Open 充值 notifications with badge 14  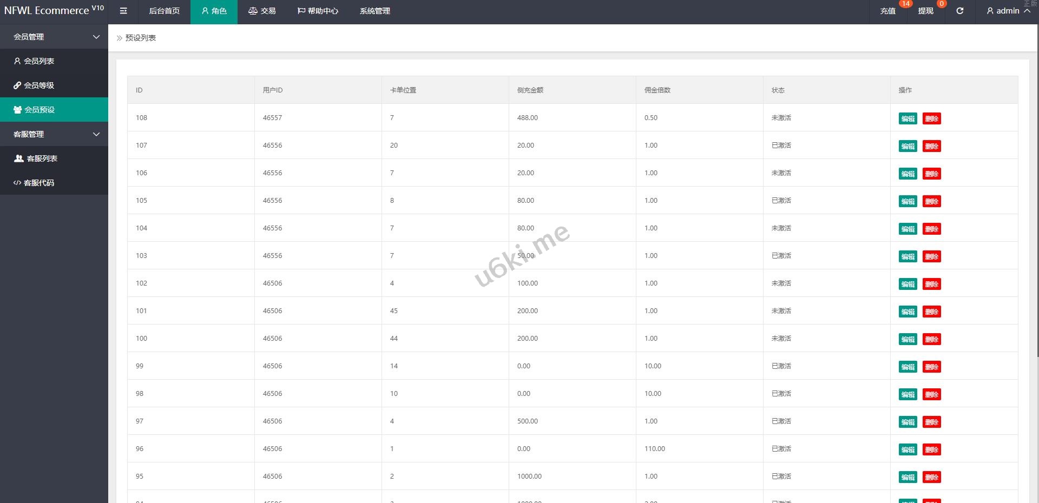click(x=887, y=11)
